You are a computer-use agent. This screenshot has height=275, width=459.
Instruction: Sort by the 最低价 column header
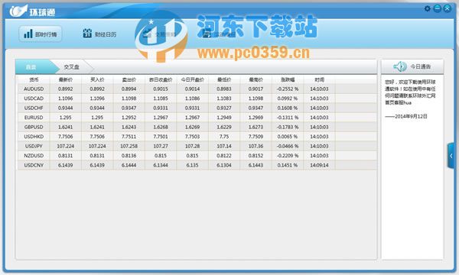tap(224, 79)
